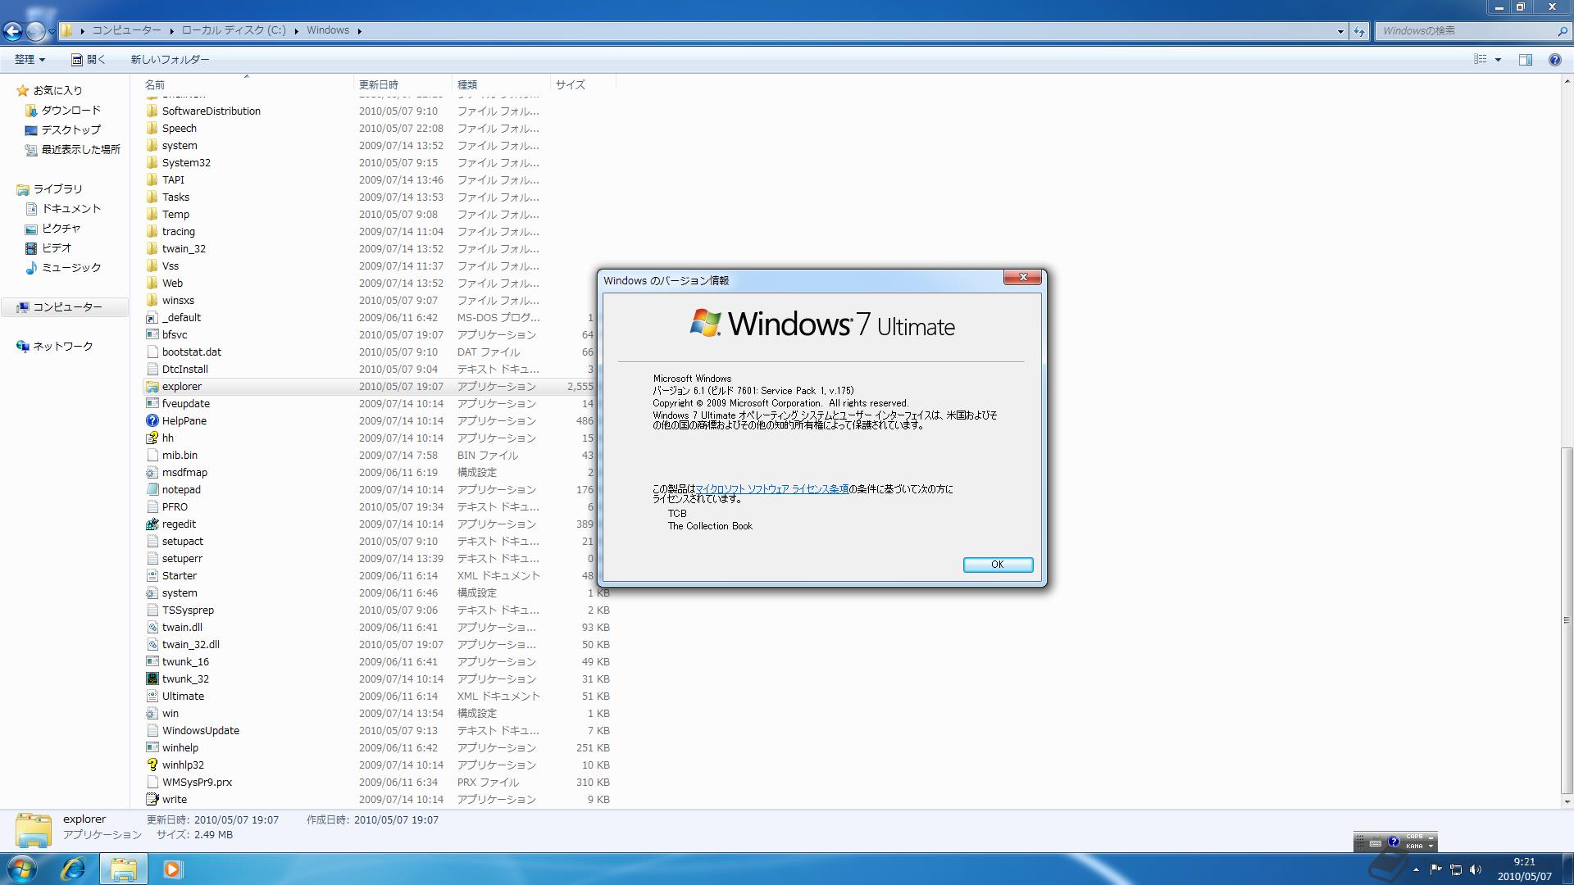Expand dropdown arrow after Windows breadcrumb
This screenshot has width=1574, height=885.
click(x=359, y=31)
